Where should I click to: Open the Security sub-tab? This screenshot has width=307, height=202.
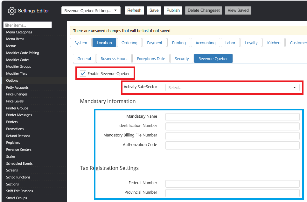[182, 59]
